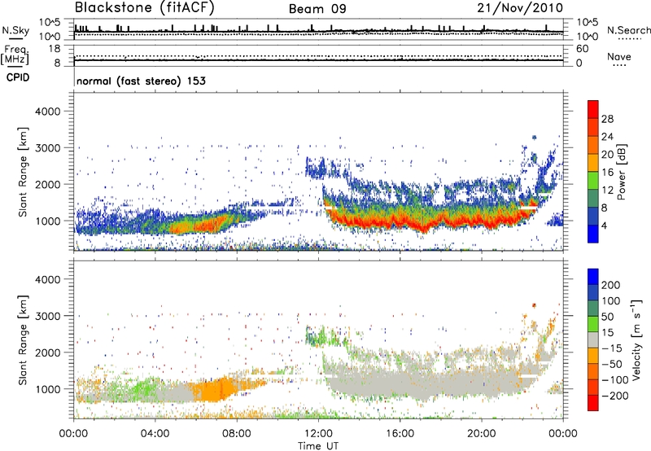Click the "CPID" row label
Image resolution: width=651 pixels, height=451 pixels.
pyautogui.click(x=18, y=77)
